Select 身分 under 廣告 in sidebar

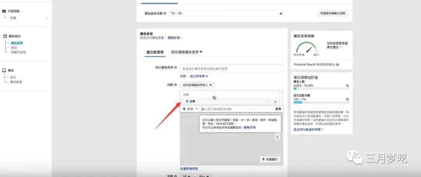tap(14, 77)
